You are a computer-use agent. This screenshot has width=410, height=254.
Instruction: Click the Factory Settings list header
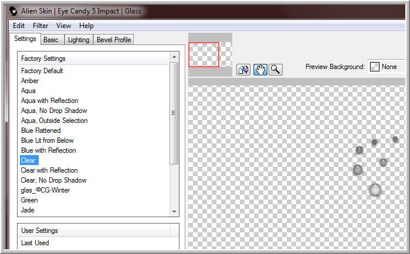[x=94, y=59]
